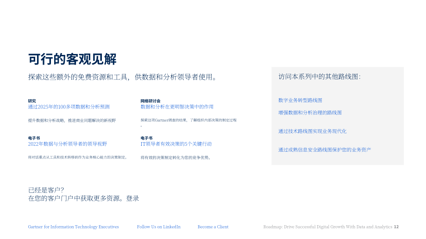Click description 将对话重点从工具和技术转移
The width and height of the screenshot is (426, 239).
click(x=78, y=157)
